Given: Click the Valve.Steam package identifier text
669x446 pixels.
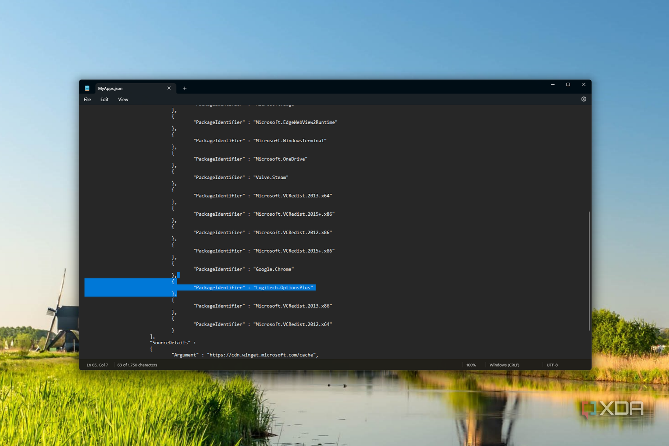Looking at the screenshot, I should pos(271,177).
